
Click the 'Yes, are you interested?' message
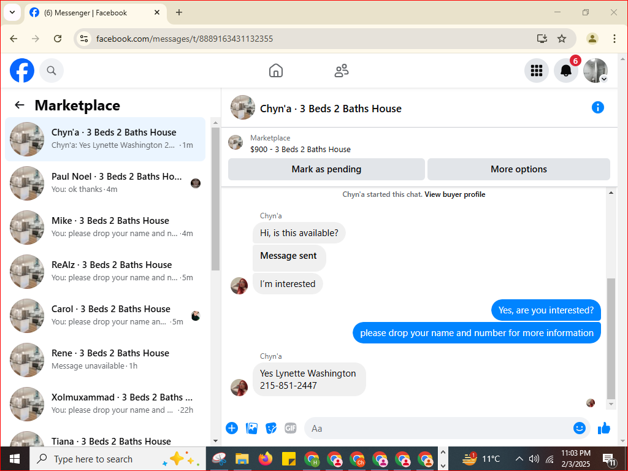[546, 310]
